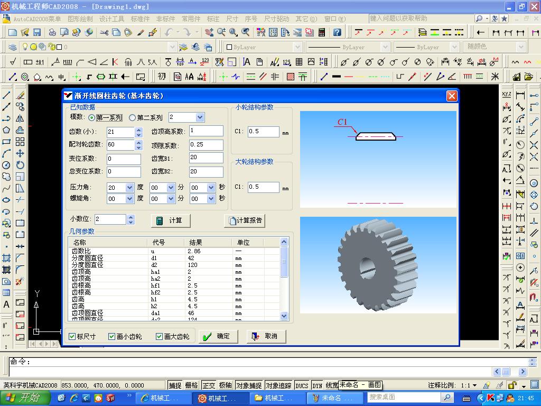Click the Windows 开始 Start button
Image resolution: width=541 pixels, height=406 pixels.
pyautogui.click(x=25, y=398)
